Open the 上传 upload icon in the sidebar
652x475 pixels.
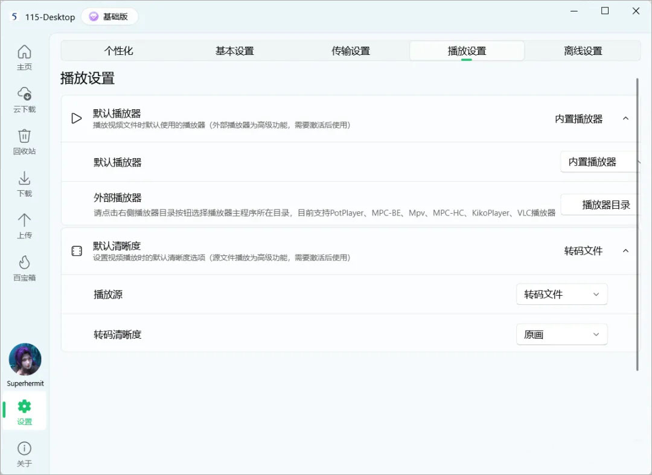click(x=24, y=220)
